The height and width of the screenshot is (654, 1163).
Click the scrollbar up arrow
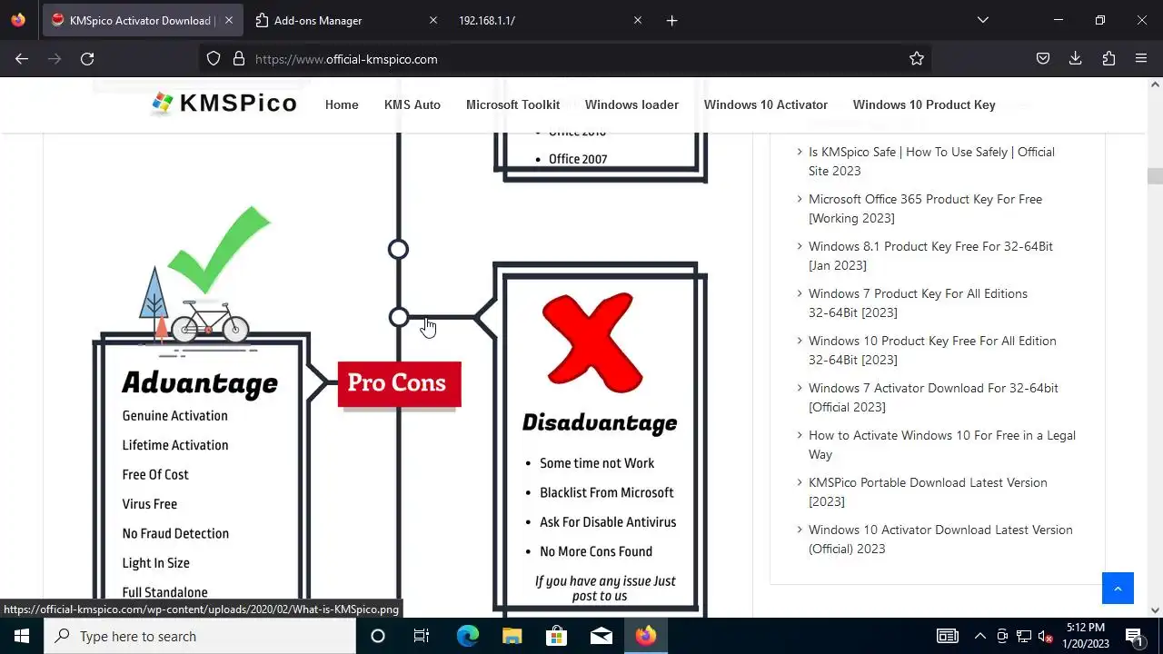click(1155, 84)
